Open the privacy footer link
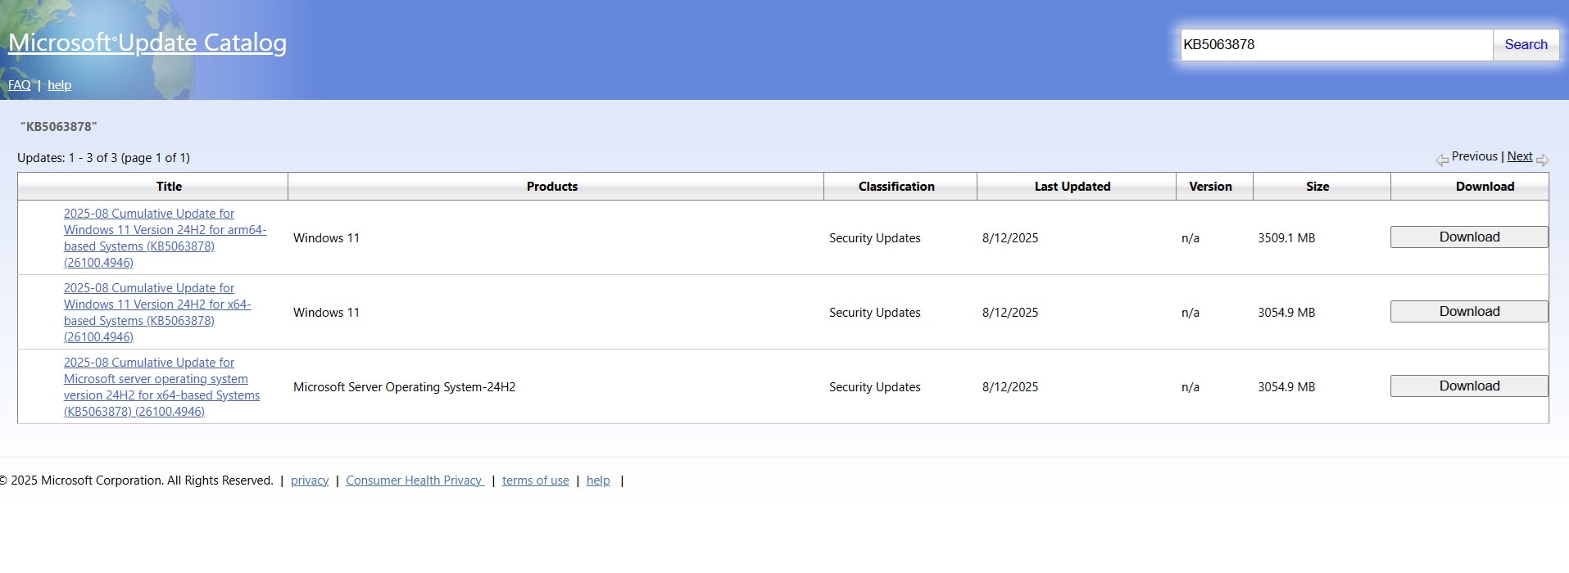Viewport: 1569px width, 573px height. coord(310,481)
